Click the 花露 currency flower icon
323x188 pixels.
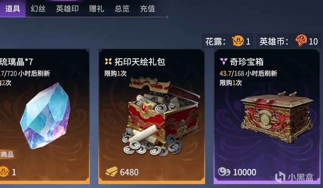coord(238,41)
